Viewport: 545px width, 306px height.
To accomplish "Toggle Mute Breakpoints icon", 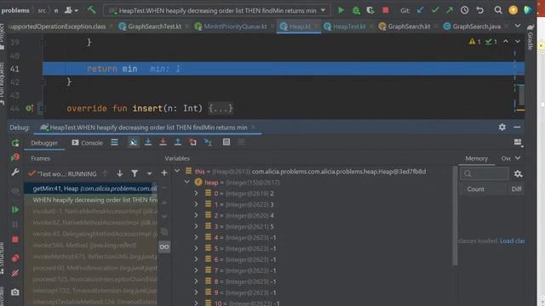I will [15, 274].
